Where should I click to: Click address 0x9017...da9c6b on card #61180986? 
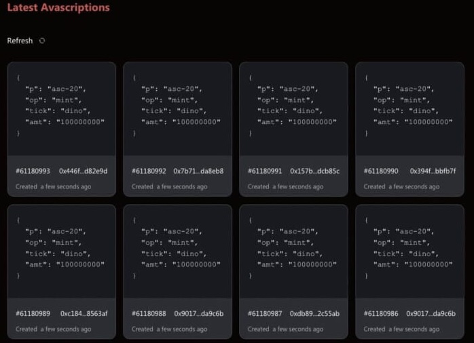pos(431,314)
